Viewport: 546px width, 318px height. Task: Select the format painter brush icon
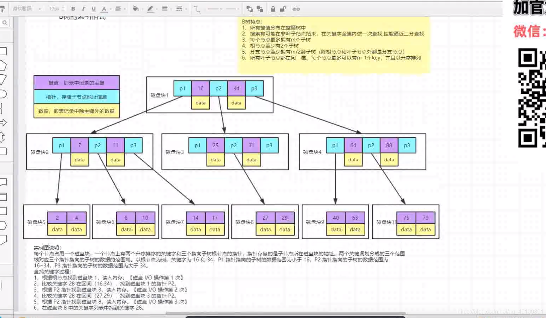3,9
